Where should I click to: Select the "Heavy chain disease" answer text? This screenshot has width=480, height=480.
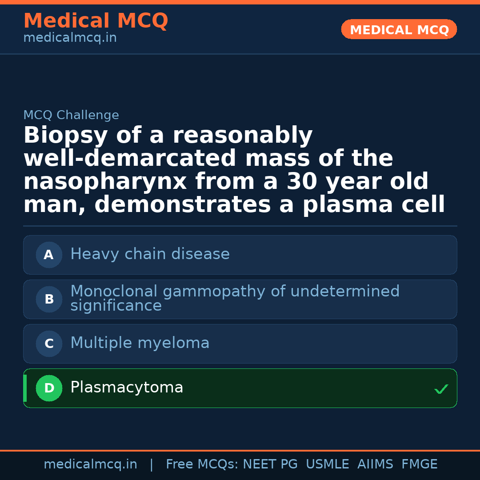point(150,254)
